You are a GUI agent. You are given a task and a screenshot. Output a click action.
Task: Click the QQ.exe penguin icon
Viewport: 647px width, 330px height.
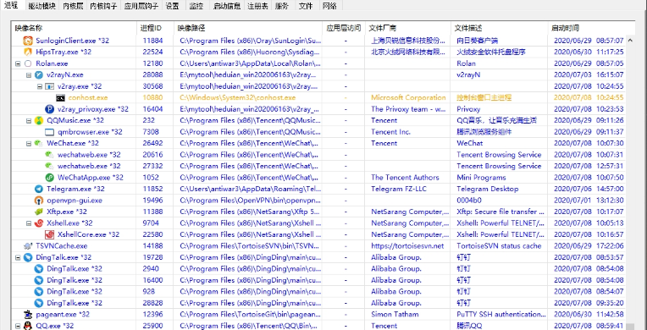(28, 326)
